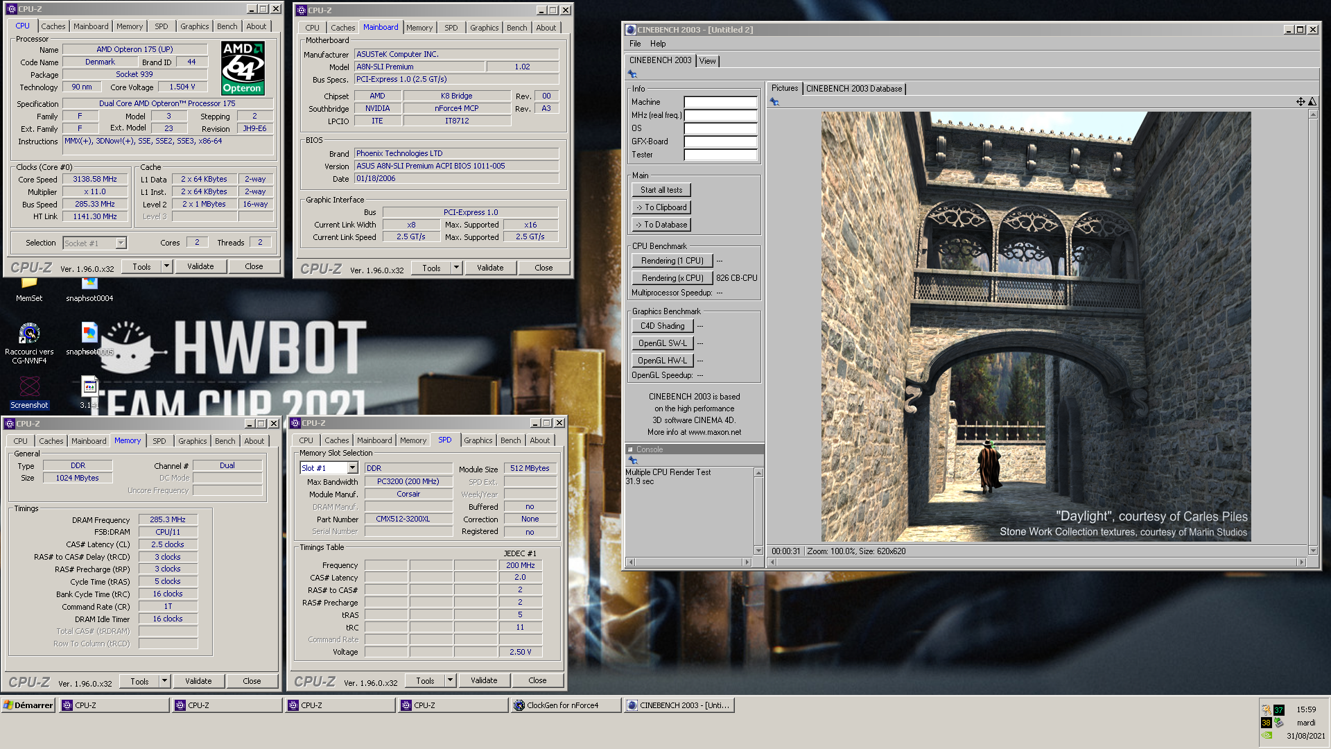The width and height of the screenshot is (1331, 749).
Task: Click Start all tests button
Action: point(661,190)
